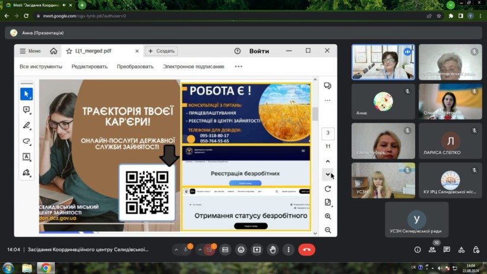The height and width of the screenshot is (274, 487).
Task: Toggle the microphone mute button
Action: 186,250
